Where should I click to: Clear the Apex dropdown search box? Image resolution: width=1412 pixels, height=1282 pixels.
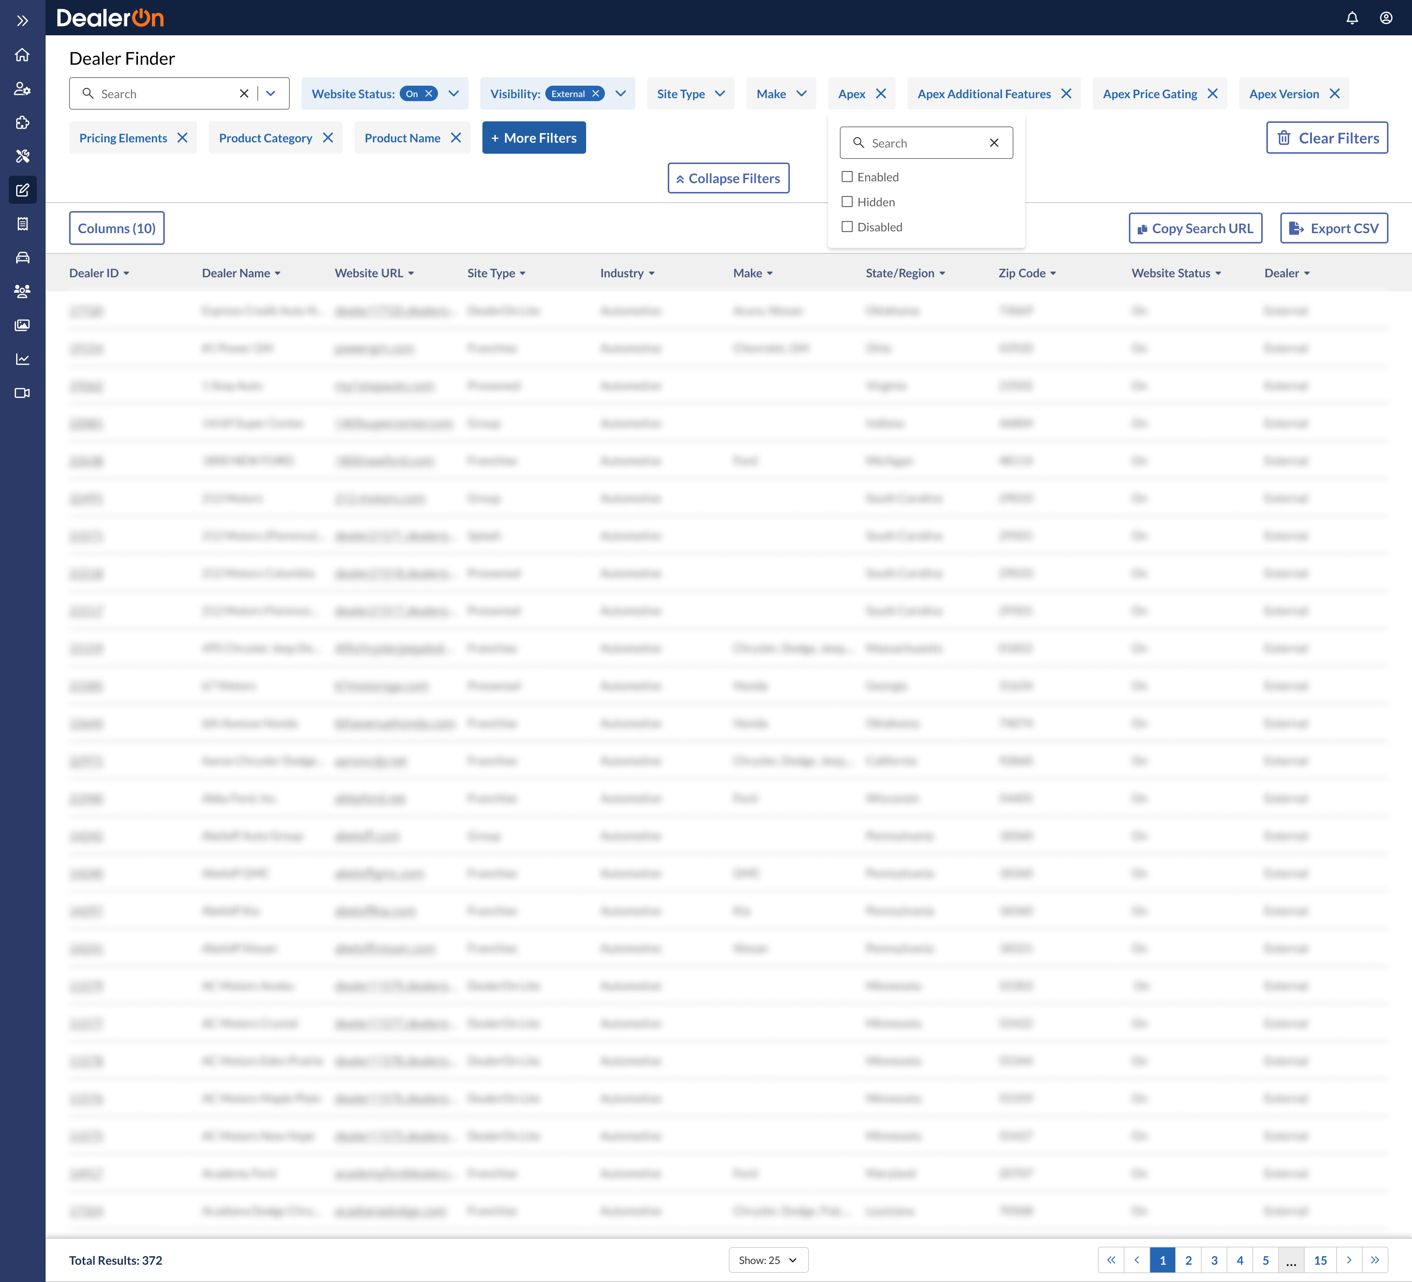994,143
